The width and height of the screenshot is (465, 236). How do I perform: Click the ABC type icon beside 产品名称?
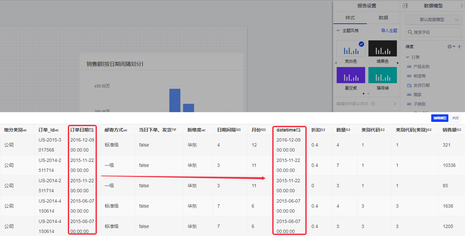click(409, 67)
